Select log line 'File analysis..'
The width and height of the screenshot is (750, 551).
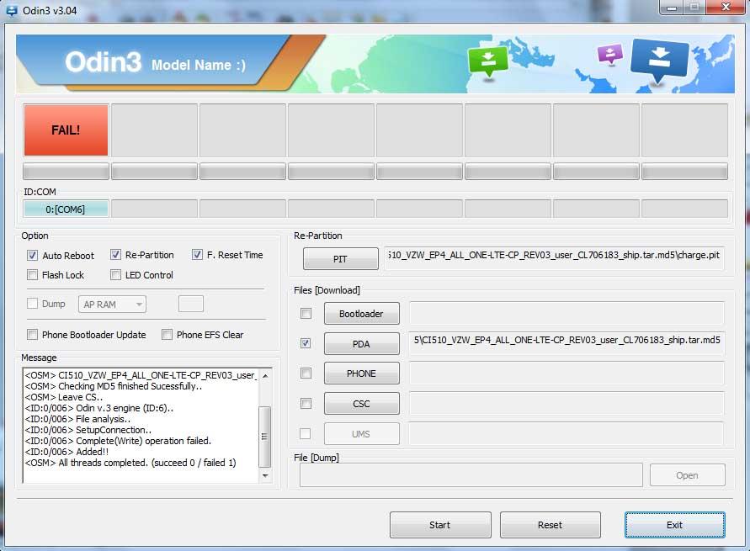pos(77,419)
